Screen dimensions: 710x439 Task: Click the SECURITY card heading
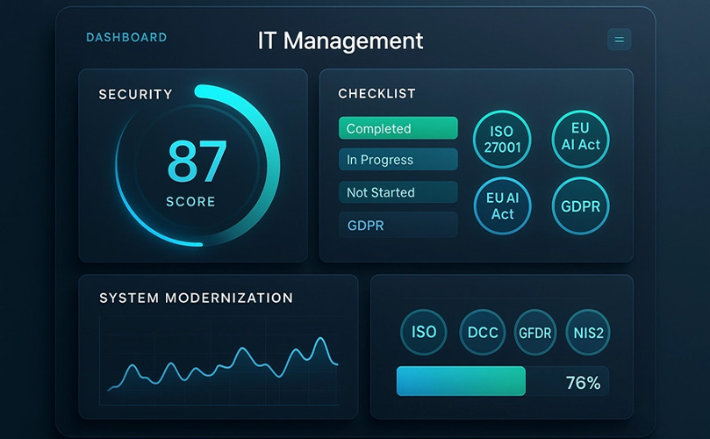pos(136,94)
